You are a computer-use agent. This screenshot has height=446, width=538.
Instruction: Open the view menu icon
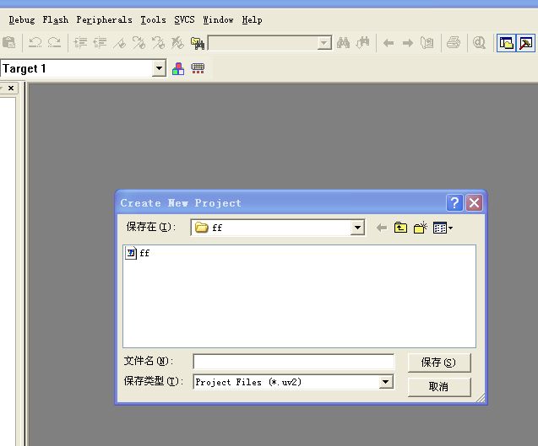(x=443, y=228)
